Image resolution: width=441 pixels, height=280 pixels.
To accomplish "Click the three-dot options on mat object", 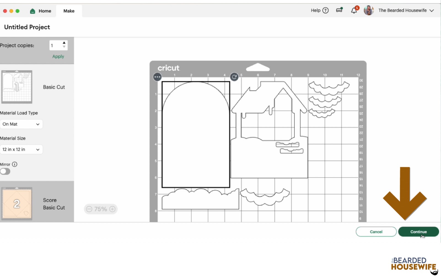I will tap(157, 77).
